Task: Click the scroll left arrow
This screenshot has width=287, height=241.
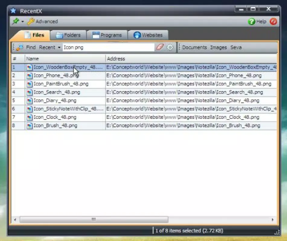Action: tap(15, 220)
